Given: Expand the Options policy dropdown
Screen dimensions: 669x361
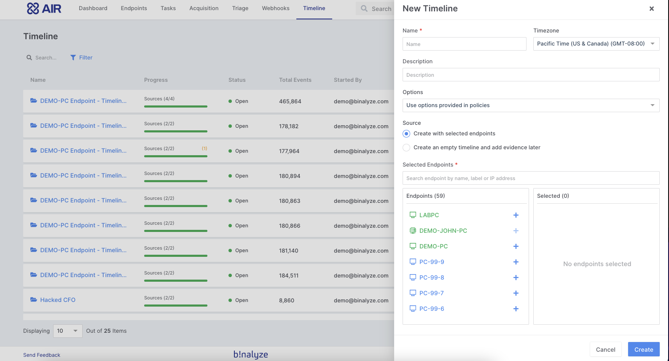Looking at the screenshot, I should [531, 105].
